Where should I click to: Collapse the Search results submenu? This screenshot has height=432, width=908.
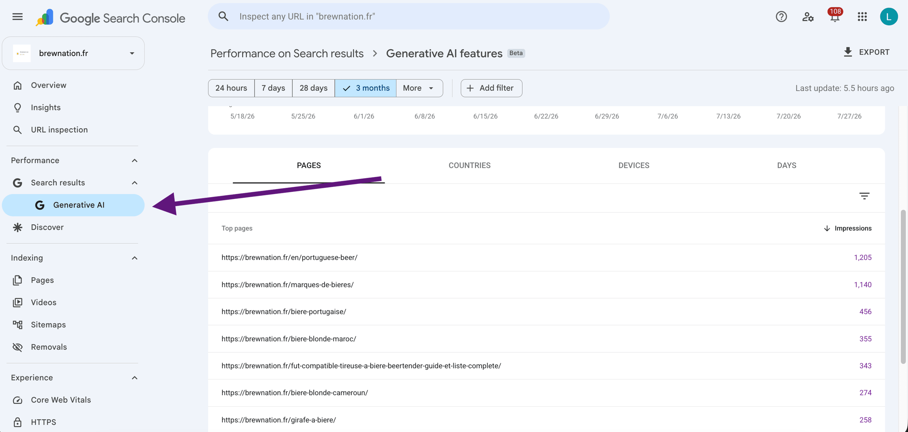click(134, 183)
